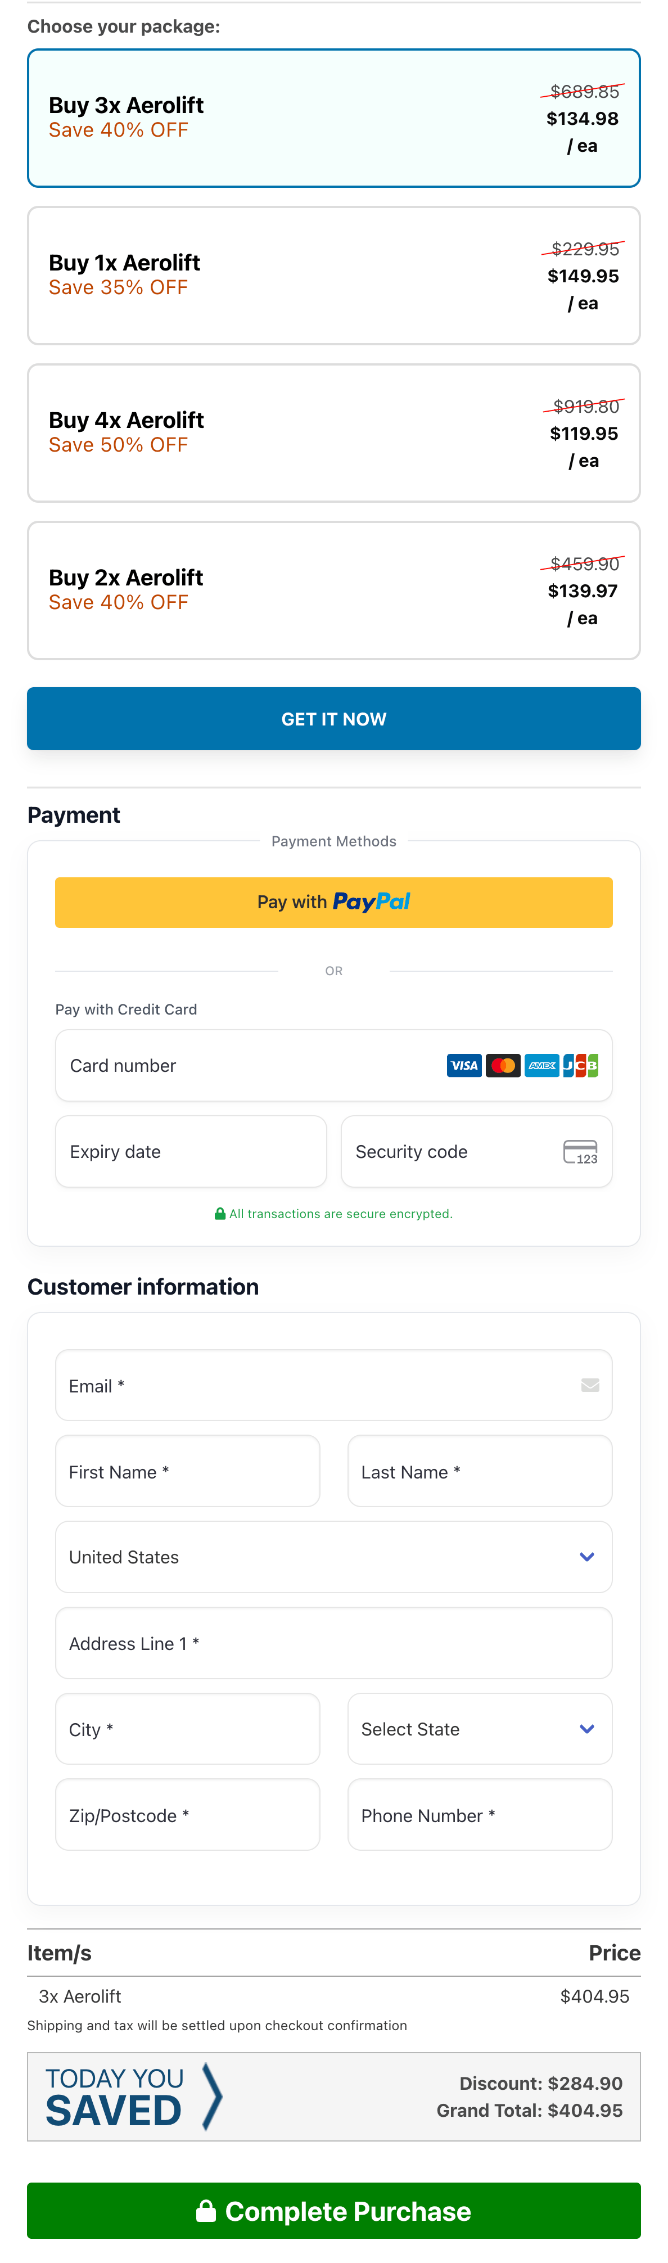This screenshot has width=668, height=2263.
Task: Select the Amex payment icon
Action: click(x=541, y=1065)
